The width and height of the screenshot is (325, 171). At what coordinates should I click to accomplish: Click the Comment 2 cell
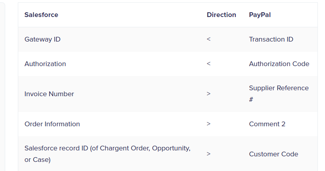click(267, 124)
